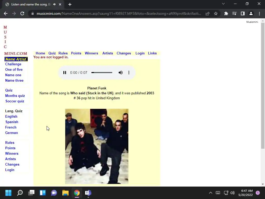Choose the French language quiz
265x199 pixels.
[x=11, y=127]
